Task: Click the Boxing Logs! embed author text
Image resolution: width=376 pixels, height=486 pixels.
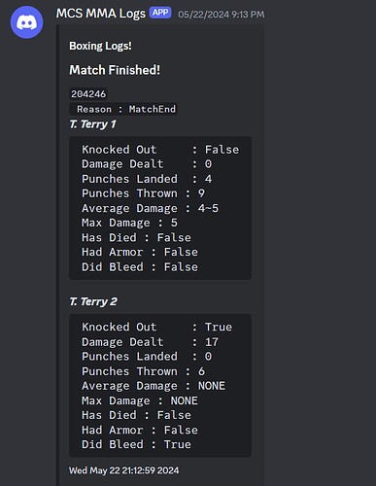Action: (100, 46)
